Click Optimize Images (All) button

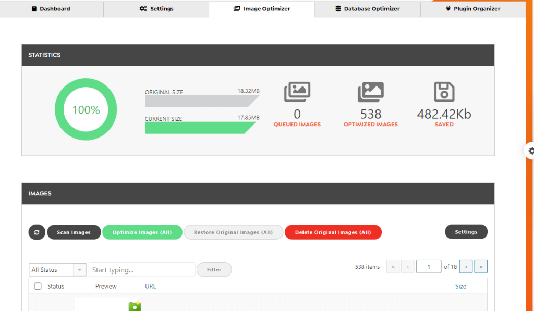[142, 232]
